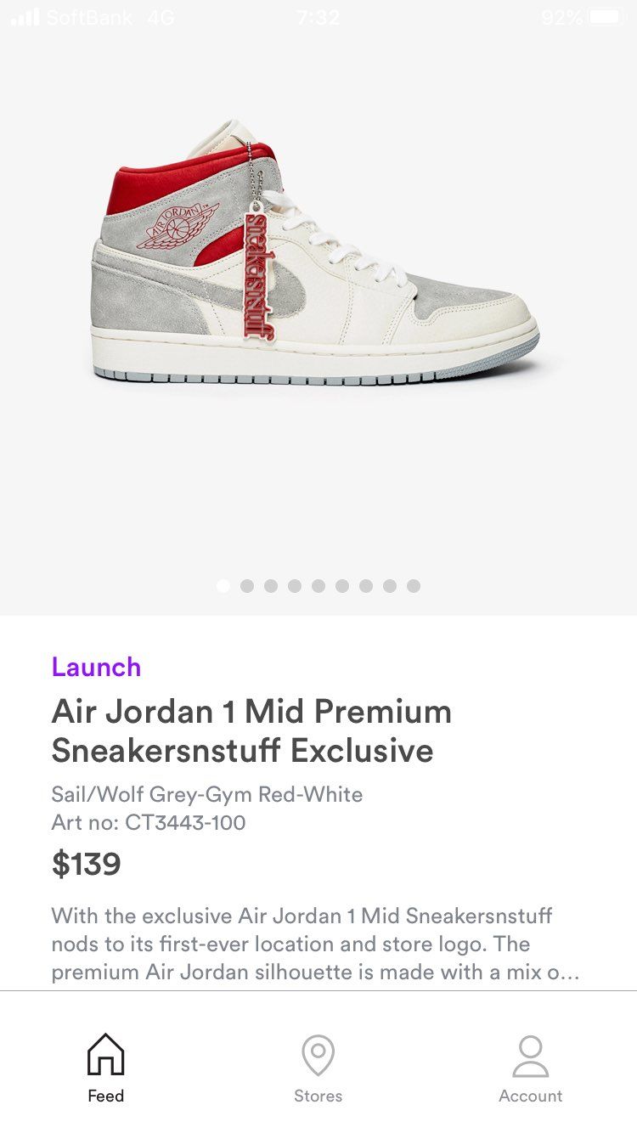
Task: Switch to the Account tab label
Action: pyautogui.click(x=531, y=1096)
